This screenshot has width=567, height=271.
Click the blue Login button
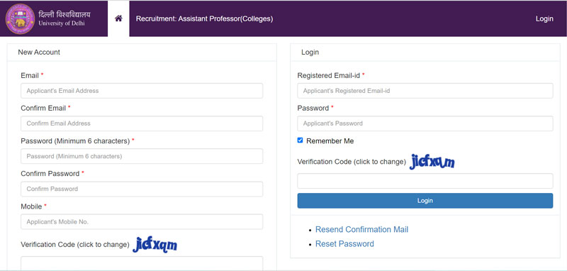425,201
